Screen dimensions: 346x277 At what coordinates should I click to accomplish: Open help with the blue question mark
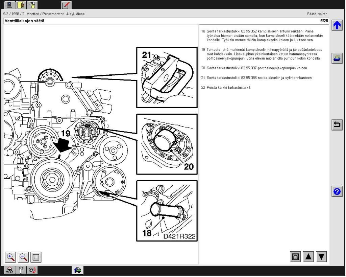337,192
